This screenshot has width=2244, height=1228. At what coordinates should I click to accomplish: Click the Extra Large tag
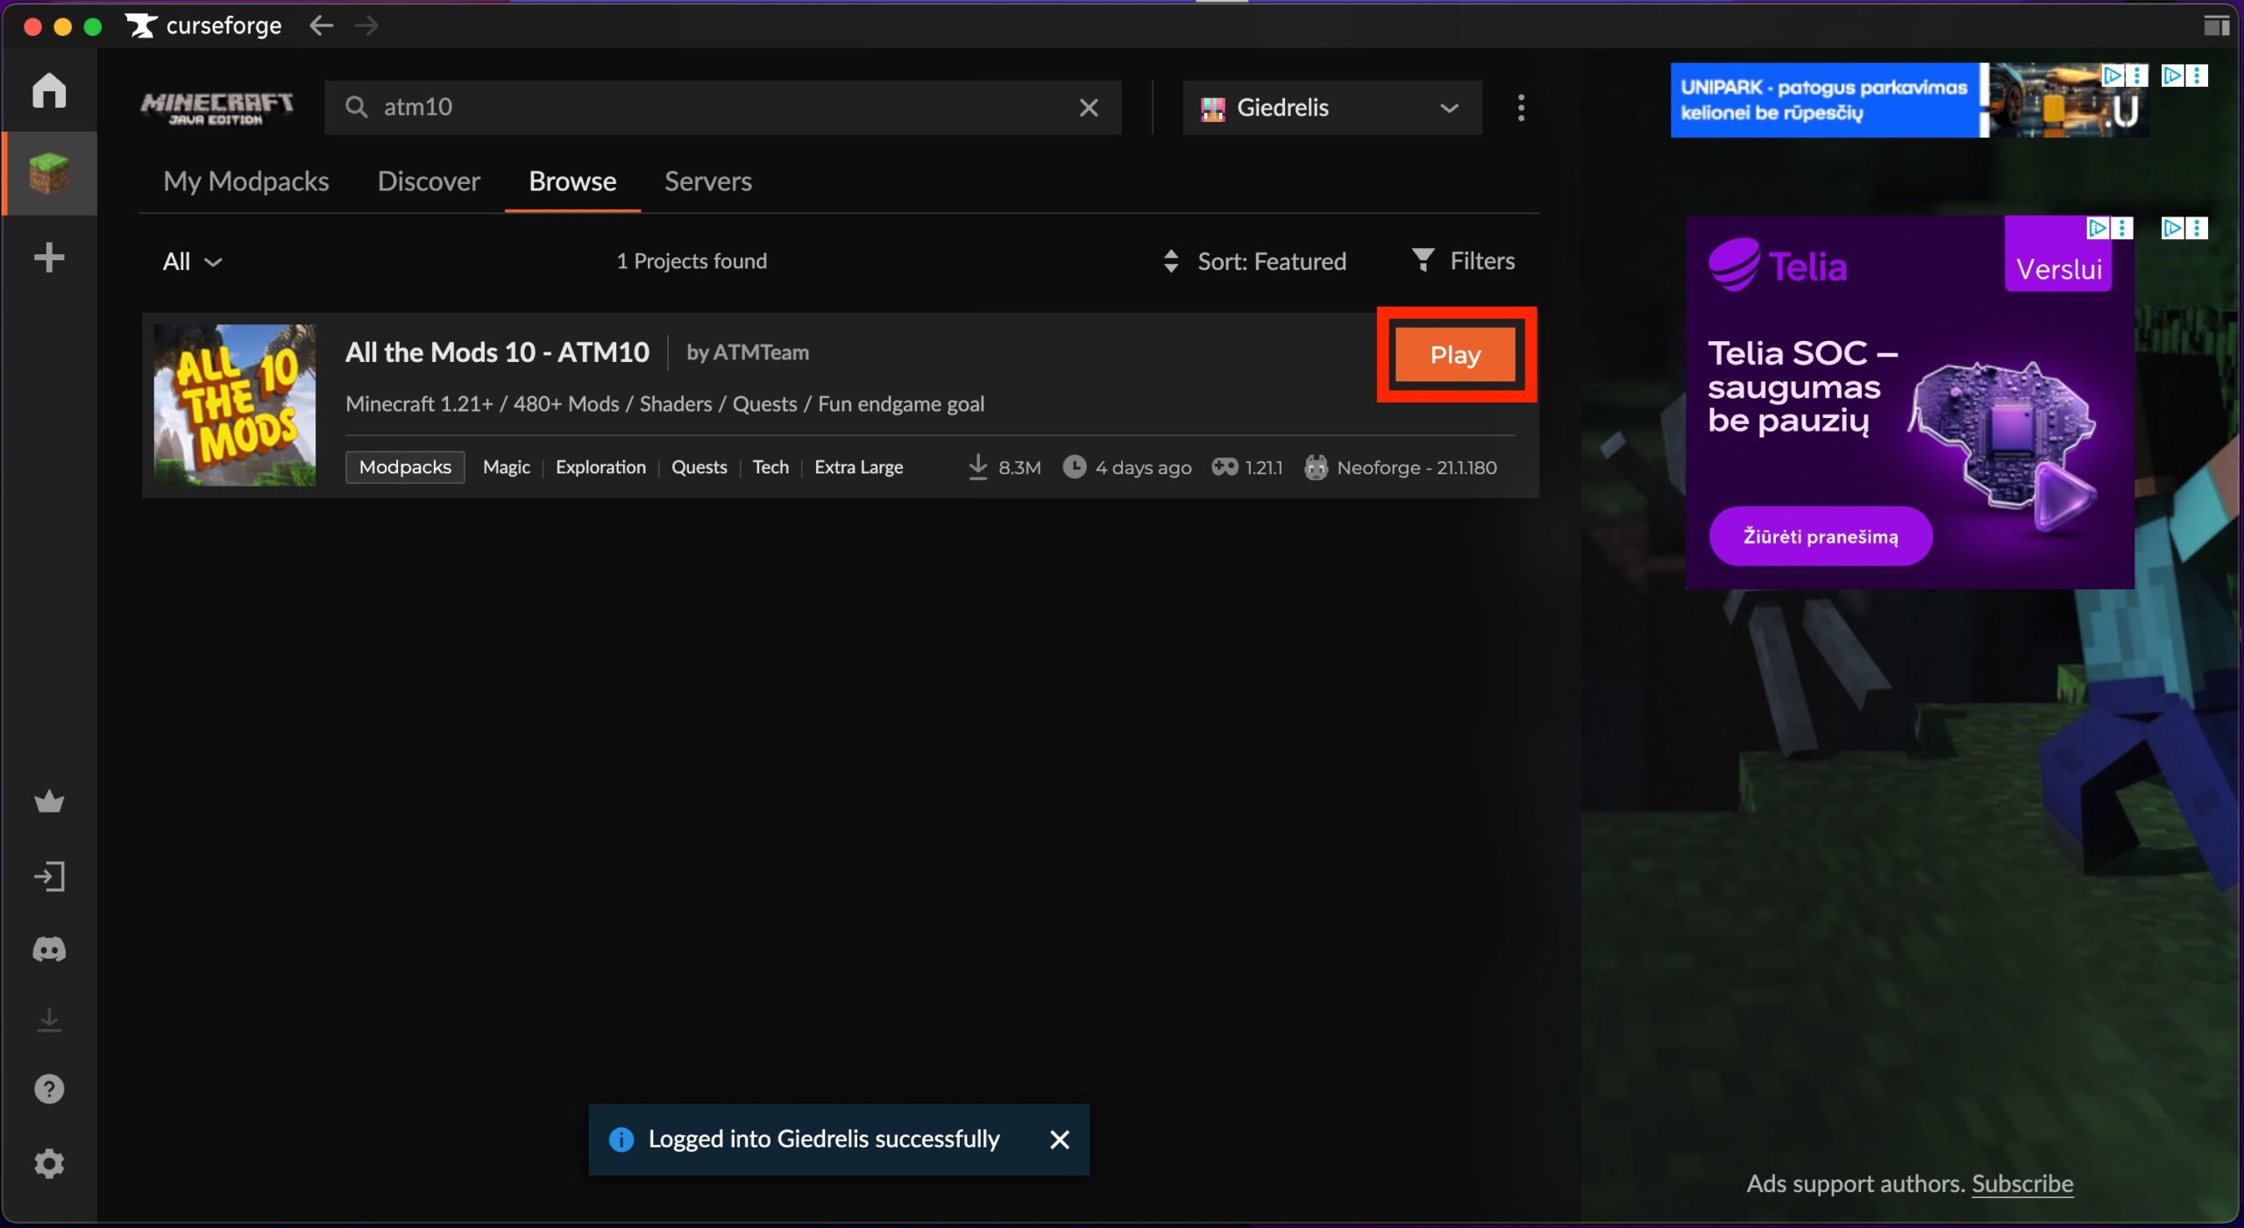[859, 467]
